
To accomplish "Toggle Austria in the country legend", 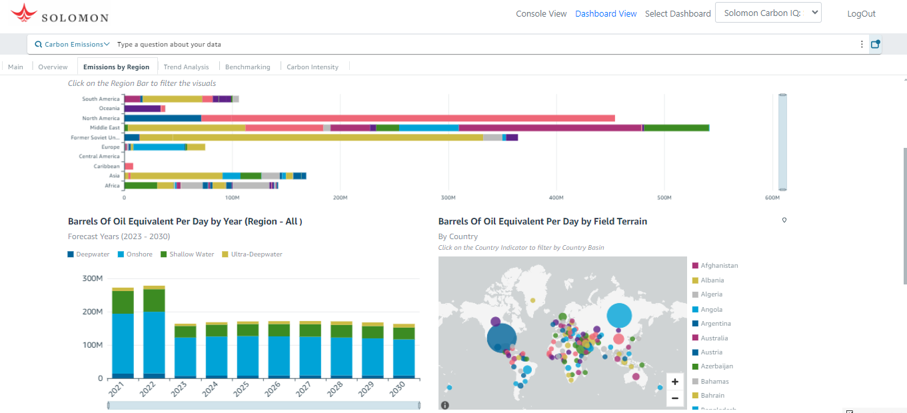I will coord(706,352).
